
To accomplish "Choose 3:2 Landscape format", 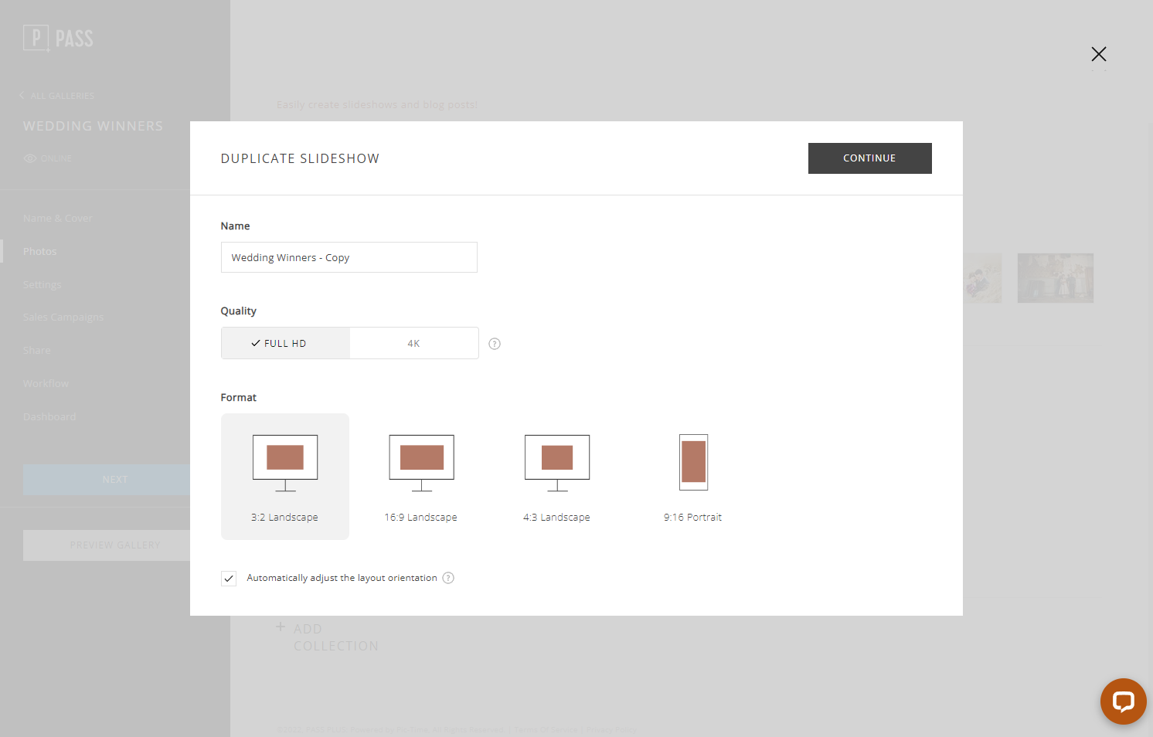I will [285, 477].
